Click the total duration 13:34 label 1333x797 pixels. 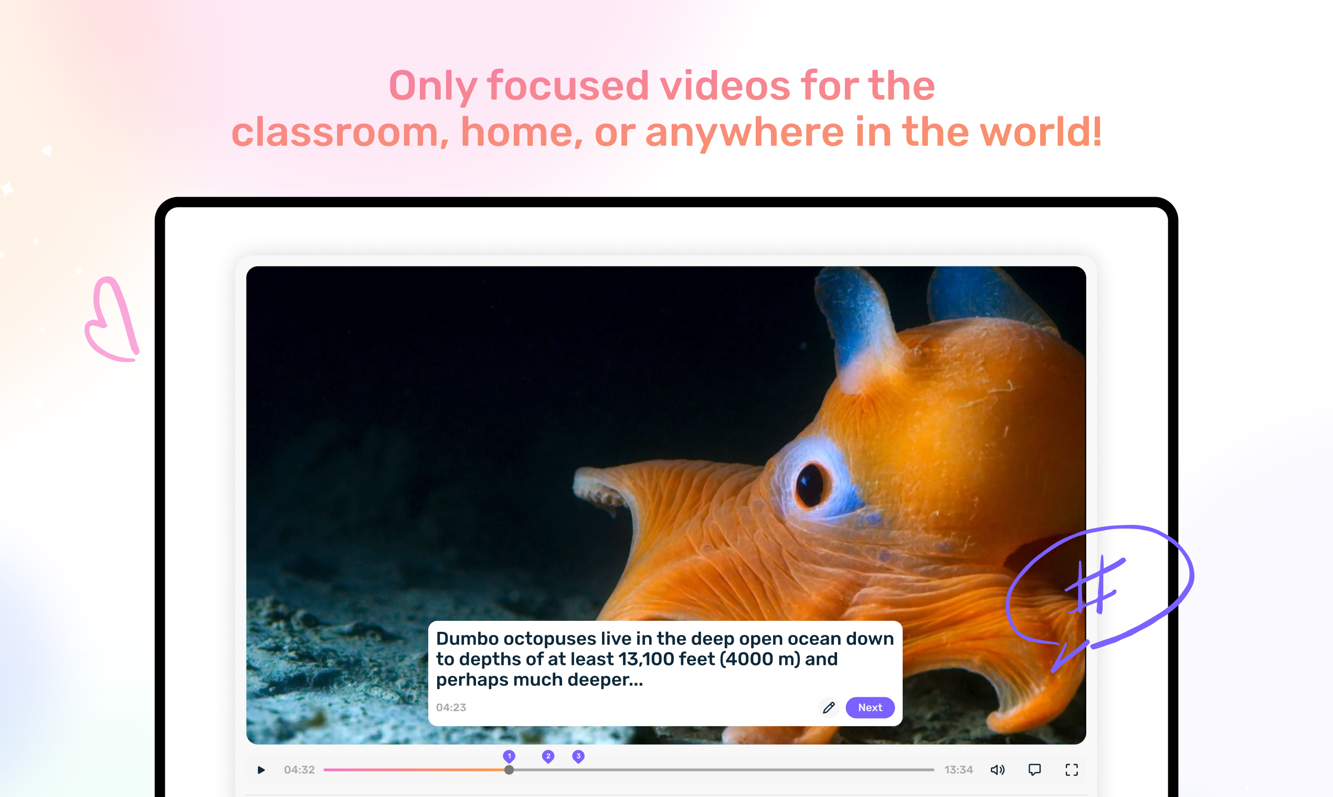point(958,770)
